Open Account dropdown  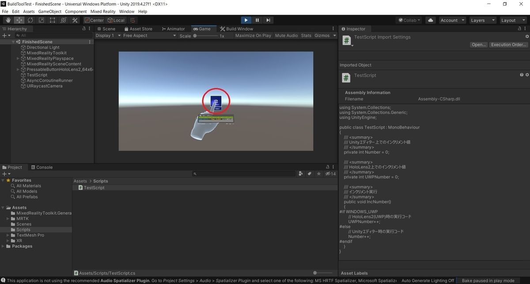pos(452,20)
